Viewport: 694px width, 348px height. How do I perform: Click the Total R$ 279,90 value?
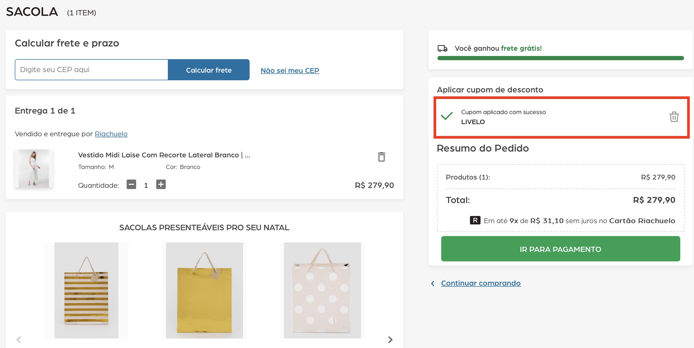point(654,200)
